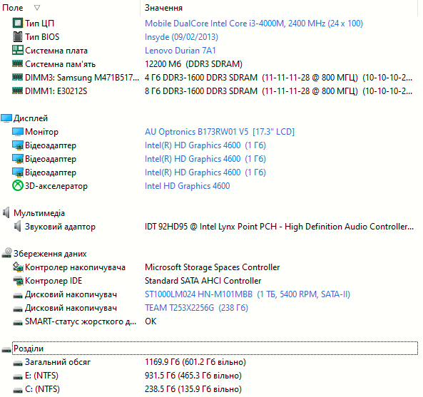Click the speaker icon beside Мультимедіа
This screenshot has height=397, width=423.
click(6, 212)
